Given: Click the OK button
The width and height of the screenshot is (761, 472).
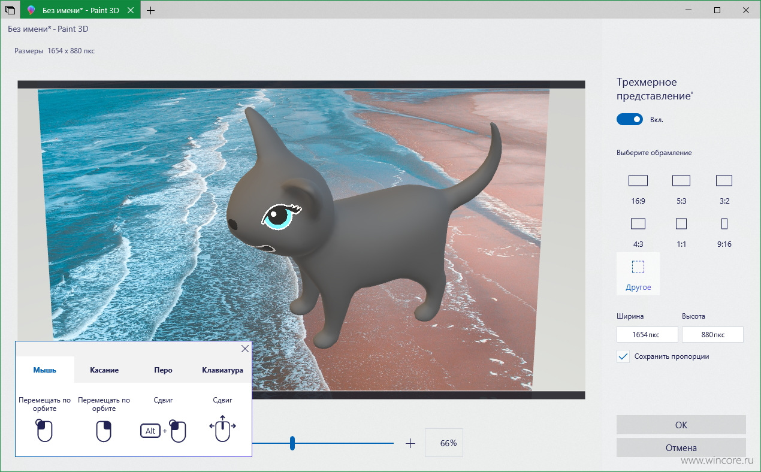Looking at the screenshot, I should [681, 425].
